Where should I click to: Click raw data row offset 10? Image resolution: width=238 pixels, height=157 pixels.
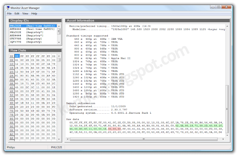tap(11, 64)
